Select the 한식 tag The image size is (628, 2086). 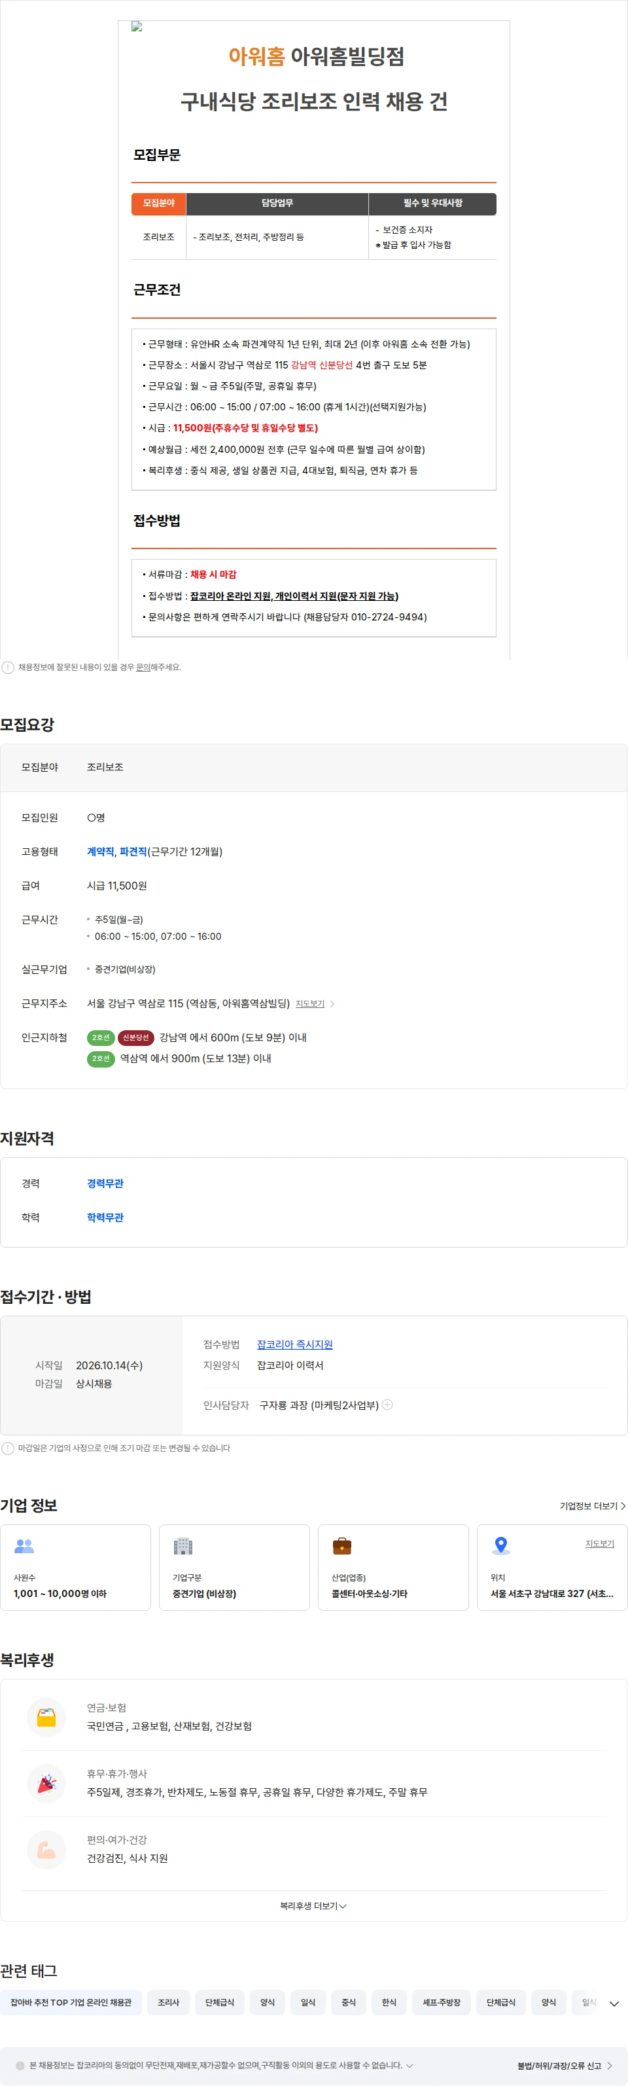[389, 2002]
